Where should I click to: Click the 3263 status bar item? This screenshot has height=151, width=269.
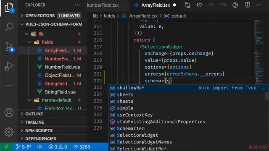tap(82, 147)
